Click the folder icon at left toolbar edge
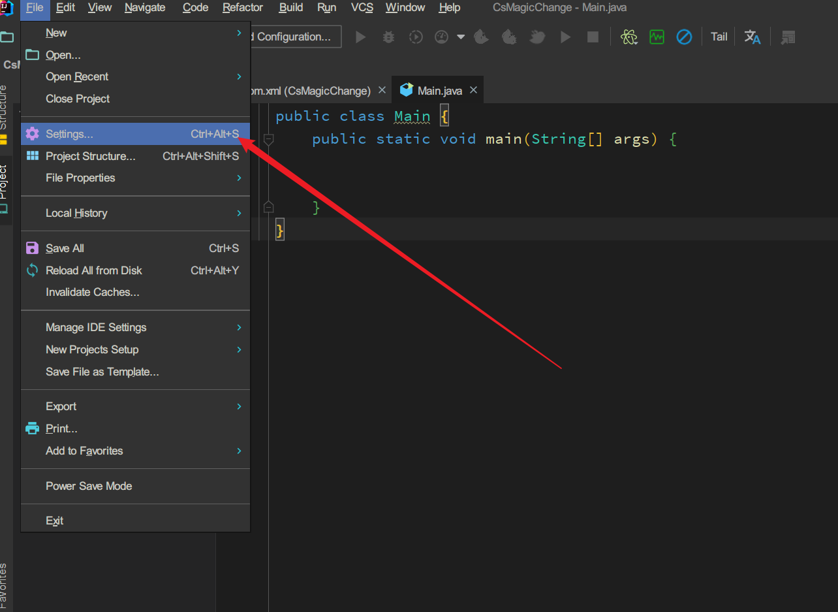838x612 pixels. click(x=7, y=37)
